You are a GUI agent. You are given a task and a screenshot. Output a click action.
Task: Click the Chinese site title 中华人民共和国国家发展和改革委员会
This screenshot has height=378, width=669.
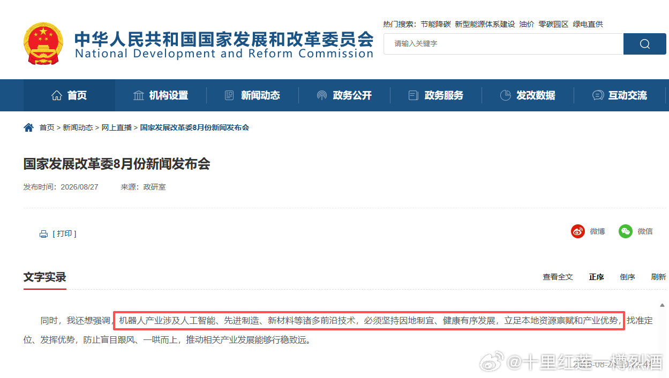pyautogui.click(x=224, y=39)
